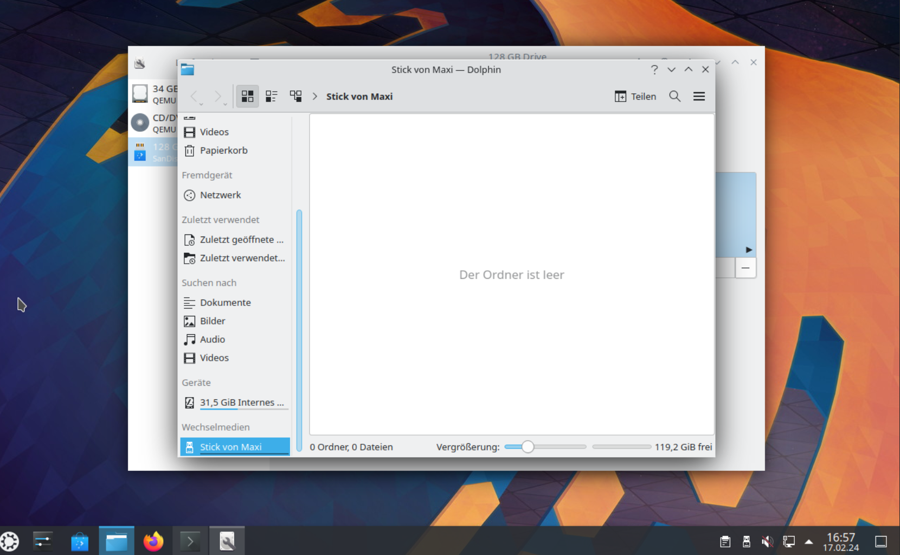
Task: Select Stick von Maxi removable device
Action: coord(230,447)
